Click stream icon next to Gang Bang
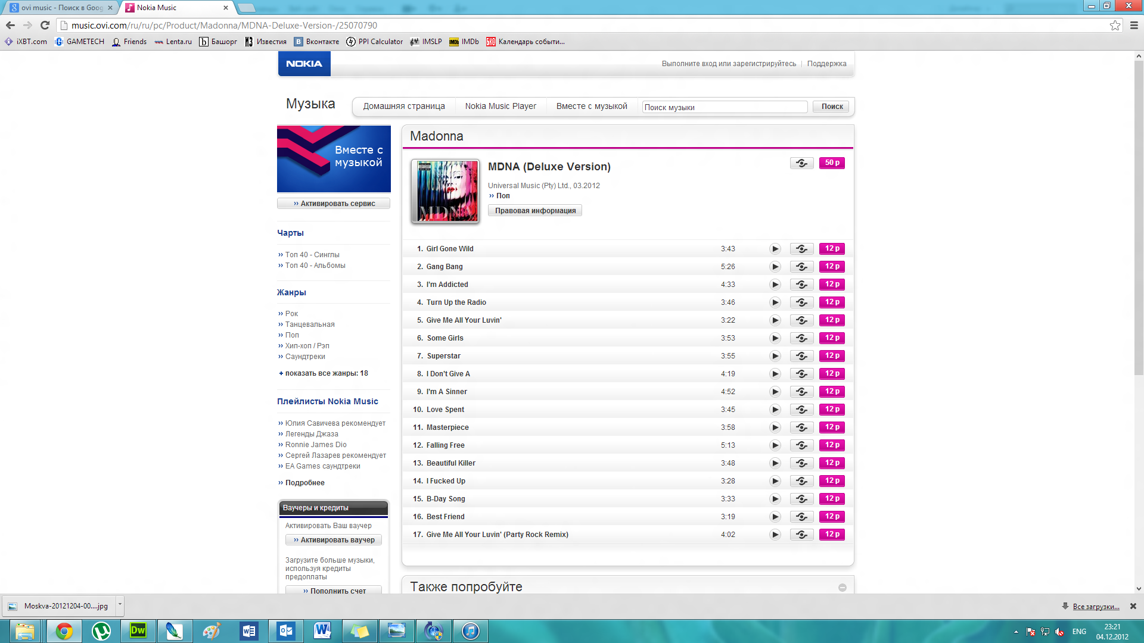The height and width of the screenshot is (643, 1144). coord(801,267)
